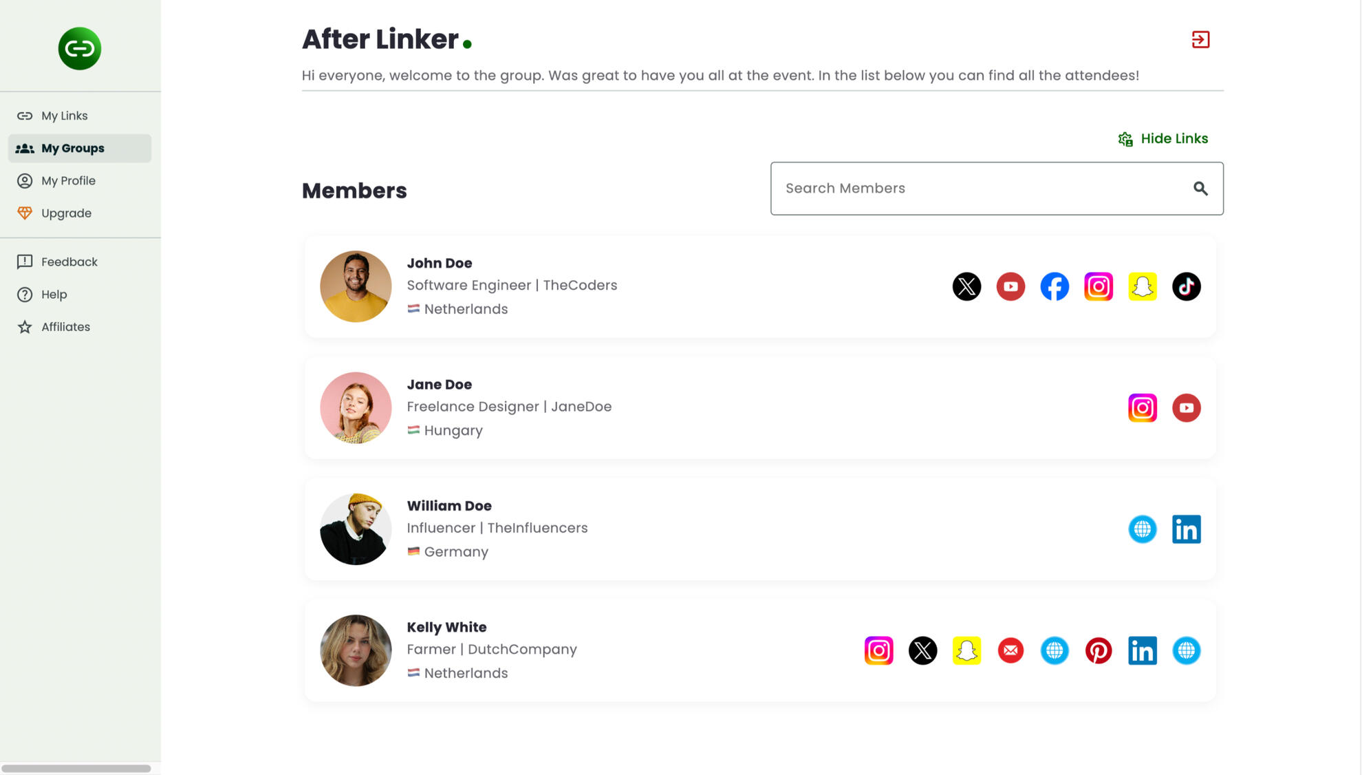Click the leave group exit icon
This screenshot has width=1362, height=775.
point(1200,40)
